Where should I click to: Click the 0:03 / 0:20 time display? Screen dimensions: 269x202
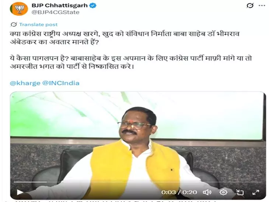pyautogui.click(x=179, y=192)
